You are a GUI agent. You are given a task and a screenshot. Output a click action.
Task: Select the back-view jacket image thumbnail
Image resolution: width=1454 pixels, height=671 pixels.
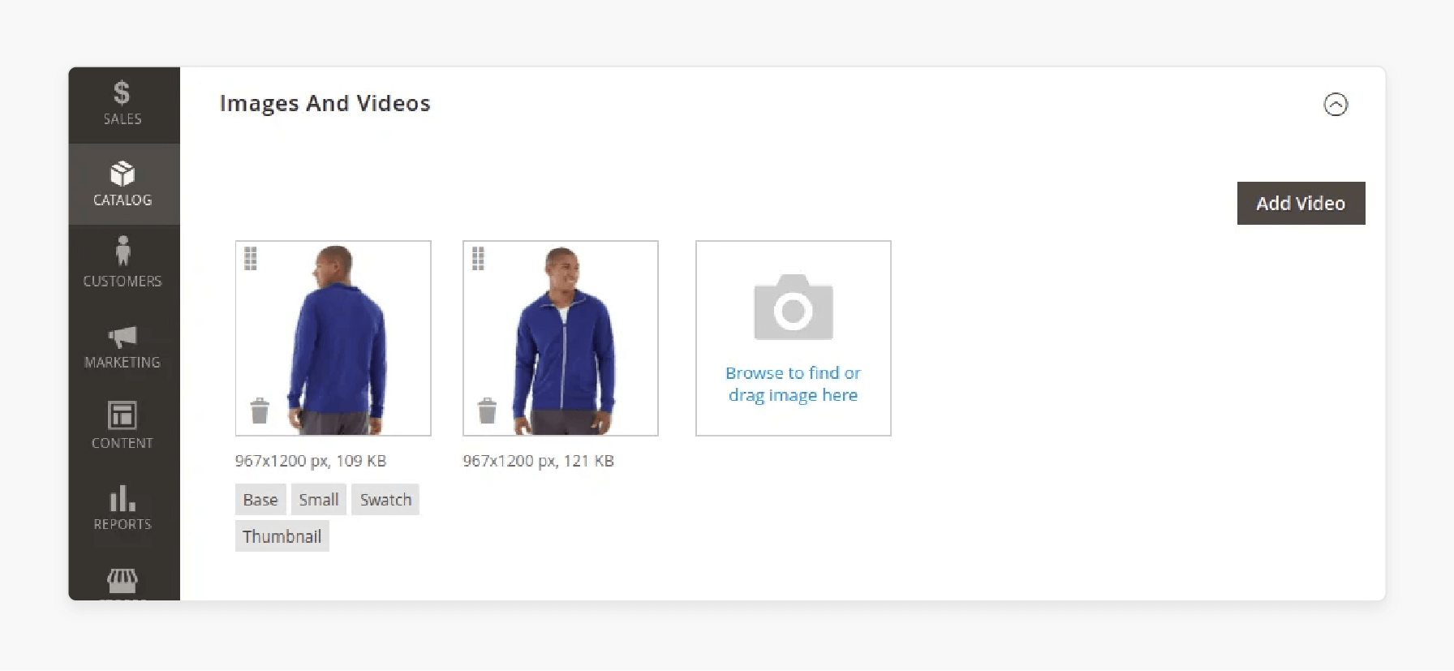click(333, 338)
